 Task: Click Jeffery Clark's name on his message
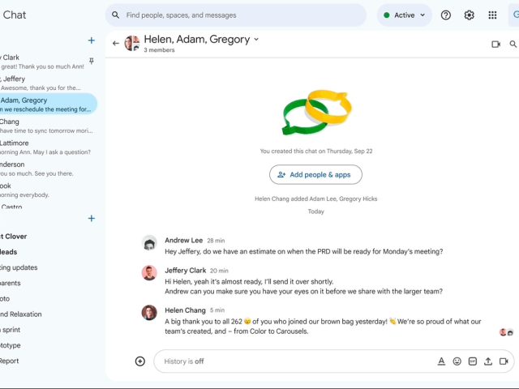pos(186,270)
